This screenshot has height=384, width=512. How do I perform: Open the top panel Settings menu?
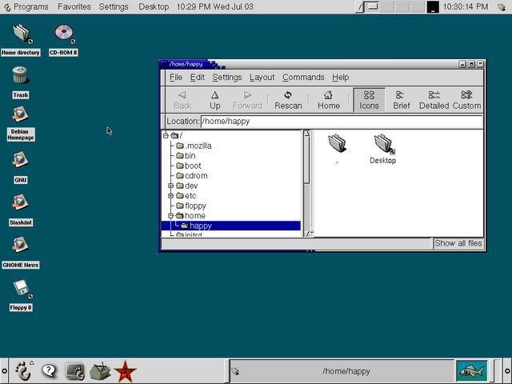[x=114, y=6]
